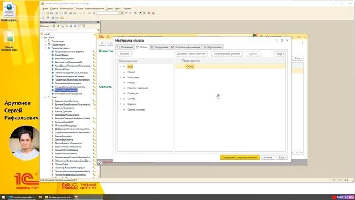This screenshot has height=200, width=355.
Task: Select the ПолныеПрава role
Action: (62, 164)
